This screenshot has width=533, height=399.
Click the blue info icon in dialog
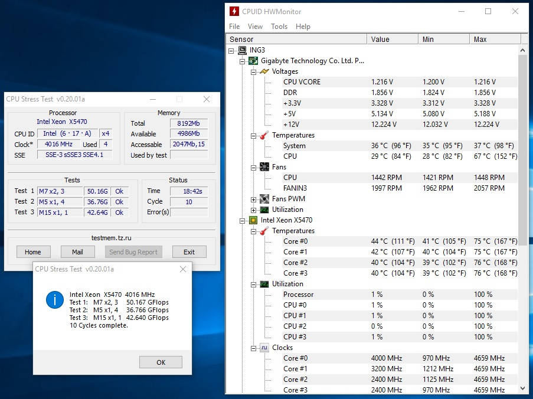[55, 300]
